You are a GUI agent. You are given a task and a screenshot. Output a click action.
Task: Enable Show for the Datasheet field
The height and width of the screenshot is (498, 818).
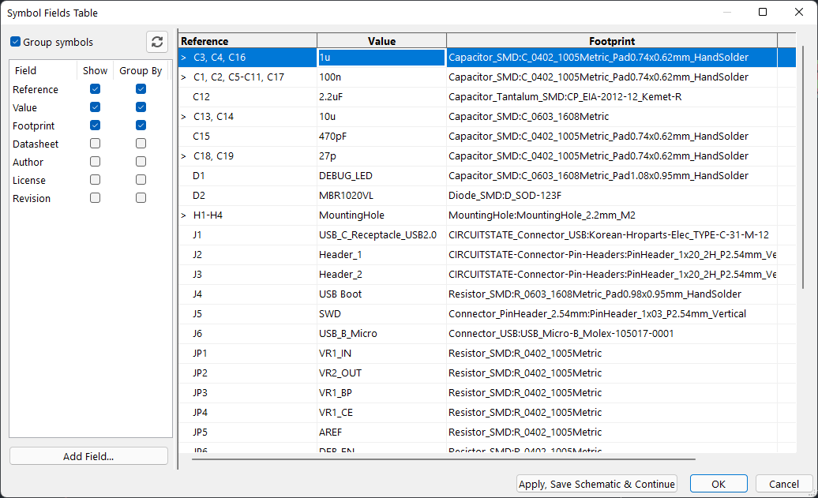[95, 144]
